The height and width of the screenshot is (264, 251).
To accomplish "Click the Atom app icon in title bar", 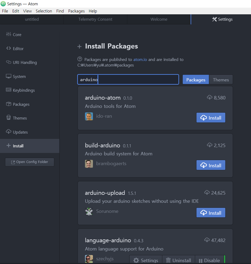I will (3, 4).
